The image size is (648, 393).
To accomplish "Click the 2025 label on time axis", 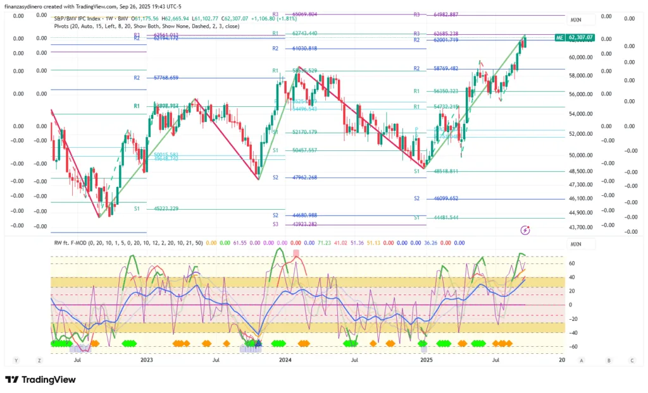I will tap(427, 360).
